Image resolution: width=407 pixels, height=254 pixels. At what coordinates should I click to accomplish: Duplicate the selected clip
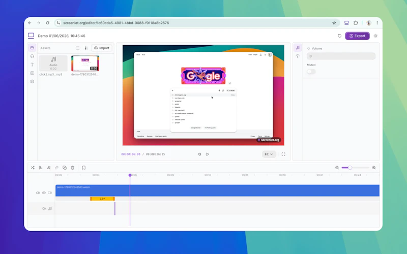click(65, 168)
